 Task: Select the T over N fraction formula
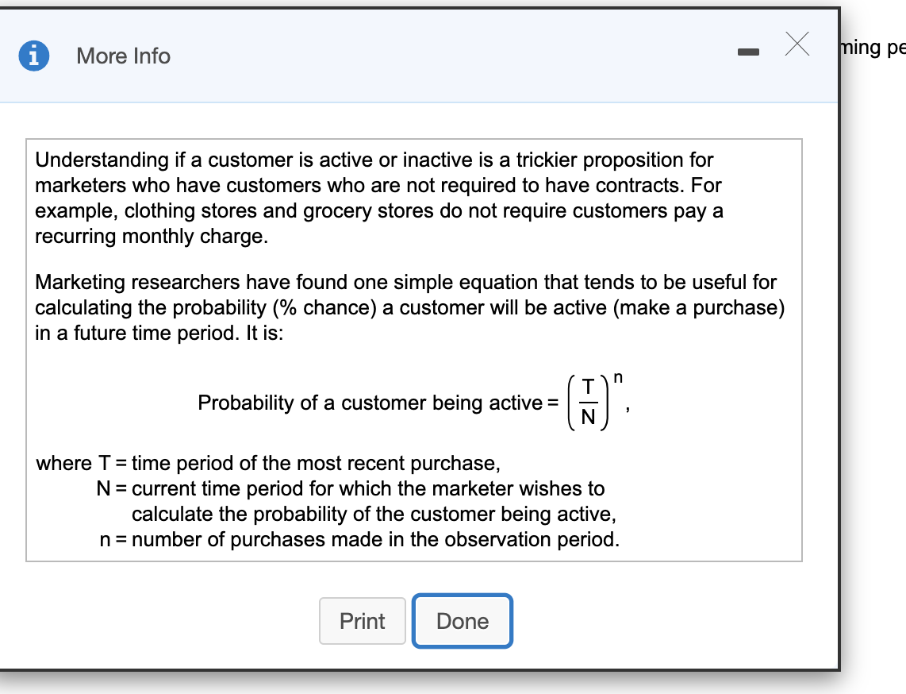588,403
